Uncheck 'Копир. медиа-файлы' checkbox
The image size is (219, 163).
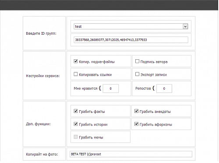[76, 62]
